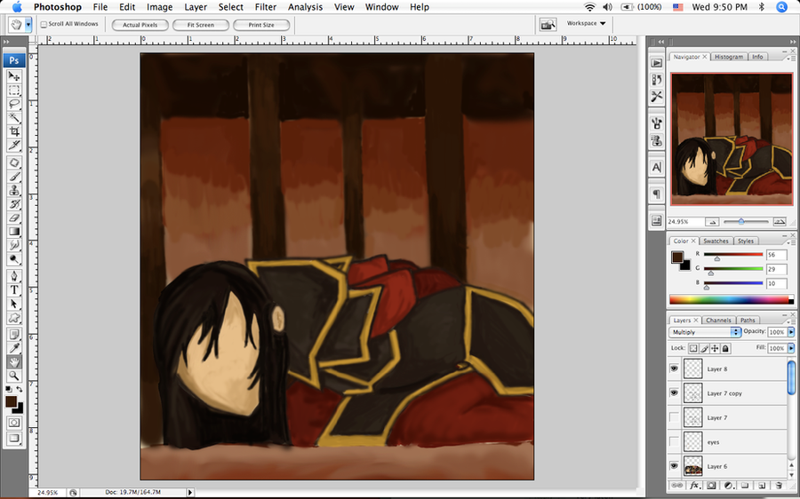Select the Dodge tool
Viewport: 800px width, 499px height.
coord(13,259)
